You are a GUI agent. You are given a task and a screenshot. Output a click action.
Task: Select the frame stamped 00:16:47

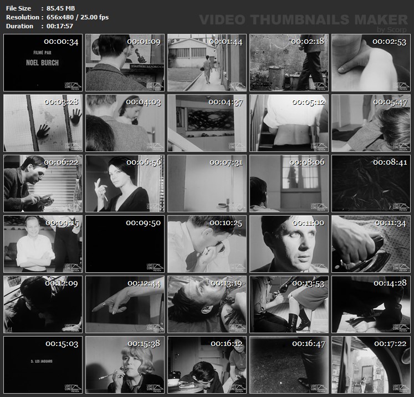289,365
